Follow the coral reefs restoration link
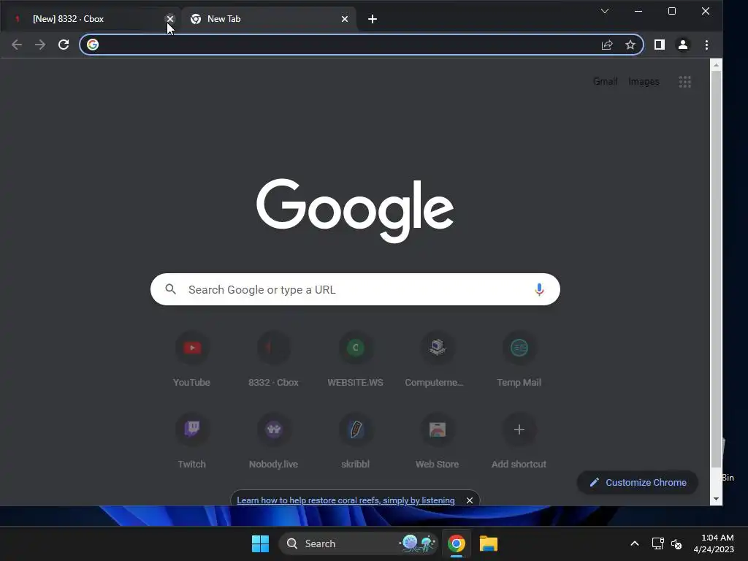748x561 pixels. click(x=346, y=500)
